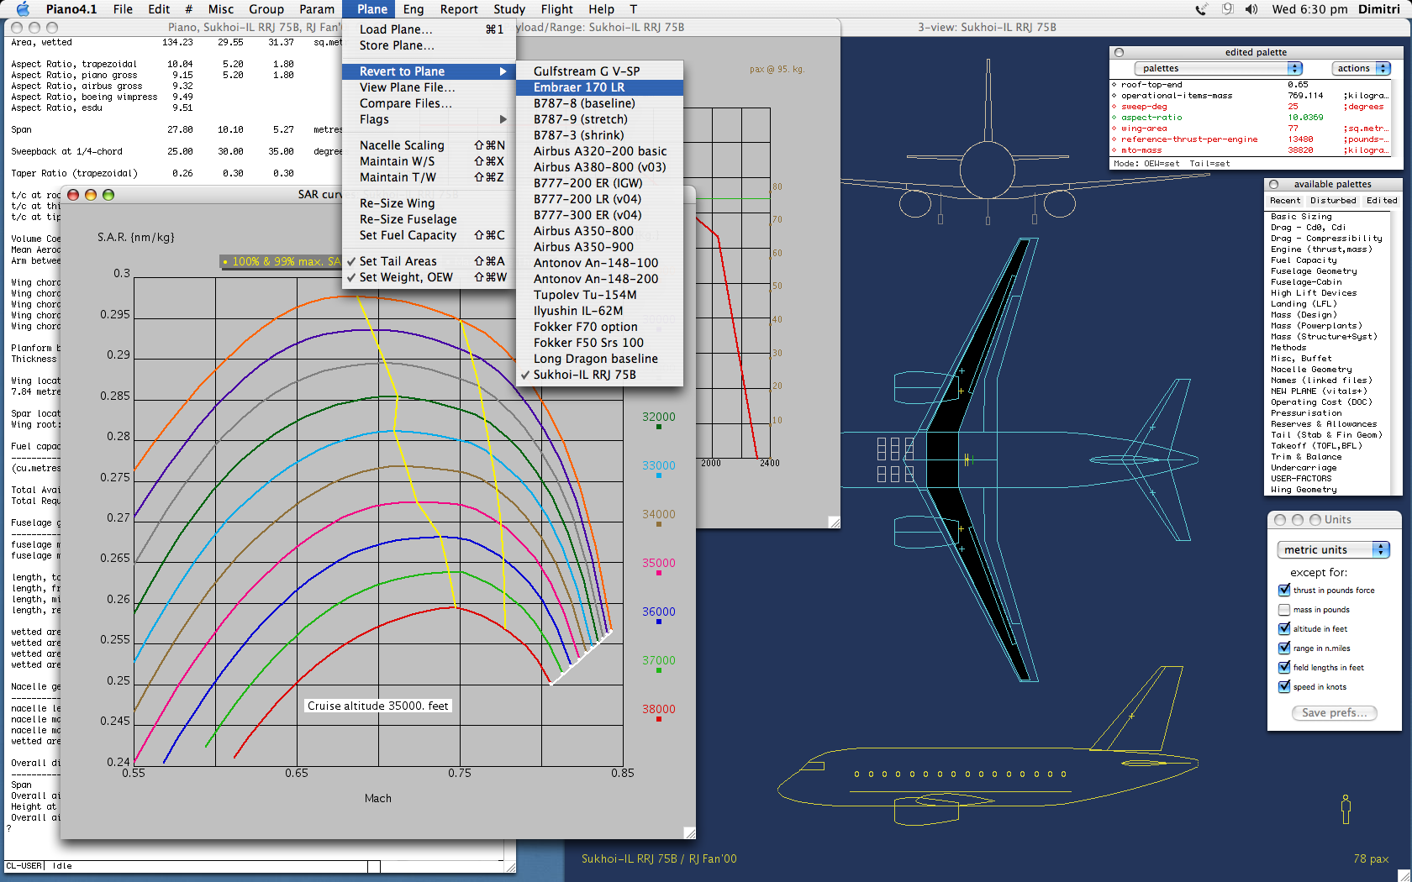
Task: Click the blue 33000 altitude legend marker
Action: [x=659, y=475]
